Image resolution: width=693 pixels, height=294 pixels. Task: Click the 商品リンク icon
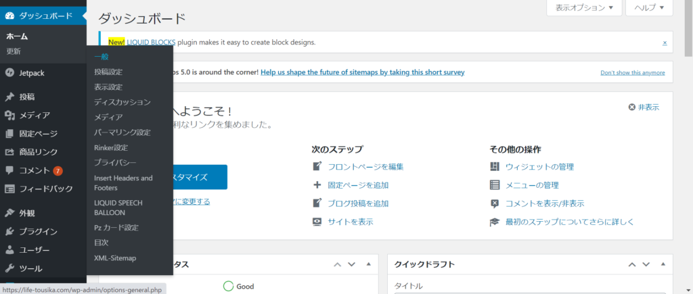pos(9,152)
